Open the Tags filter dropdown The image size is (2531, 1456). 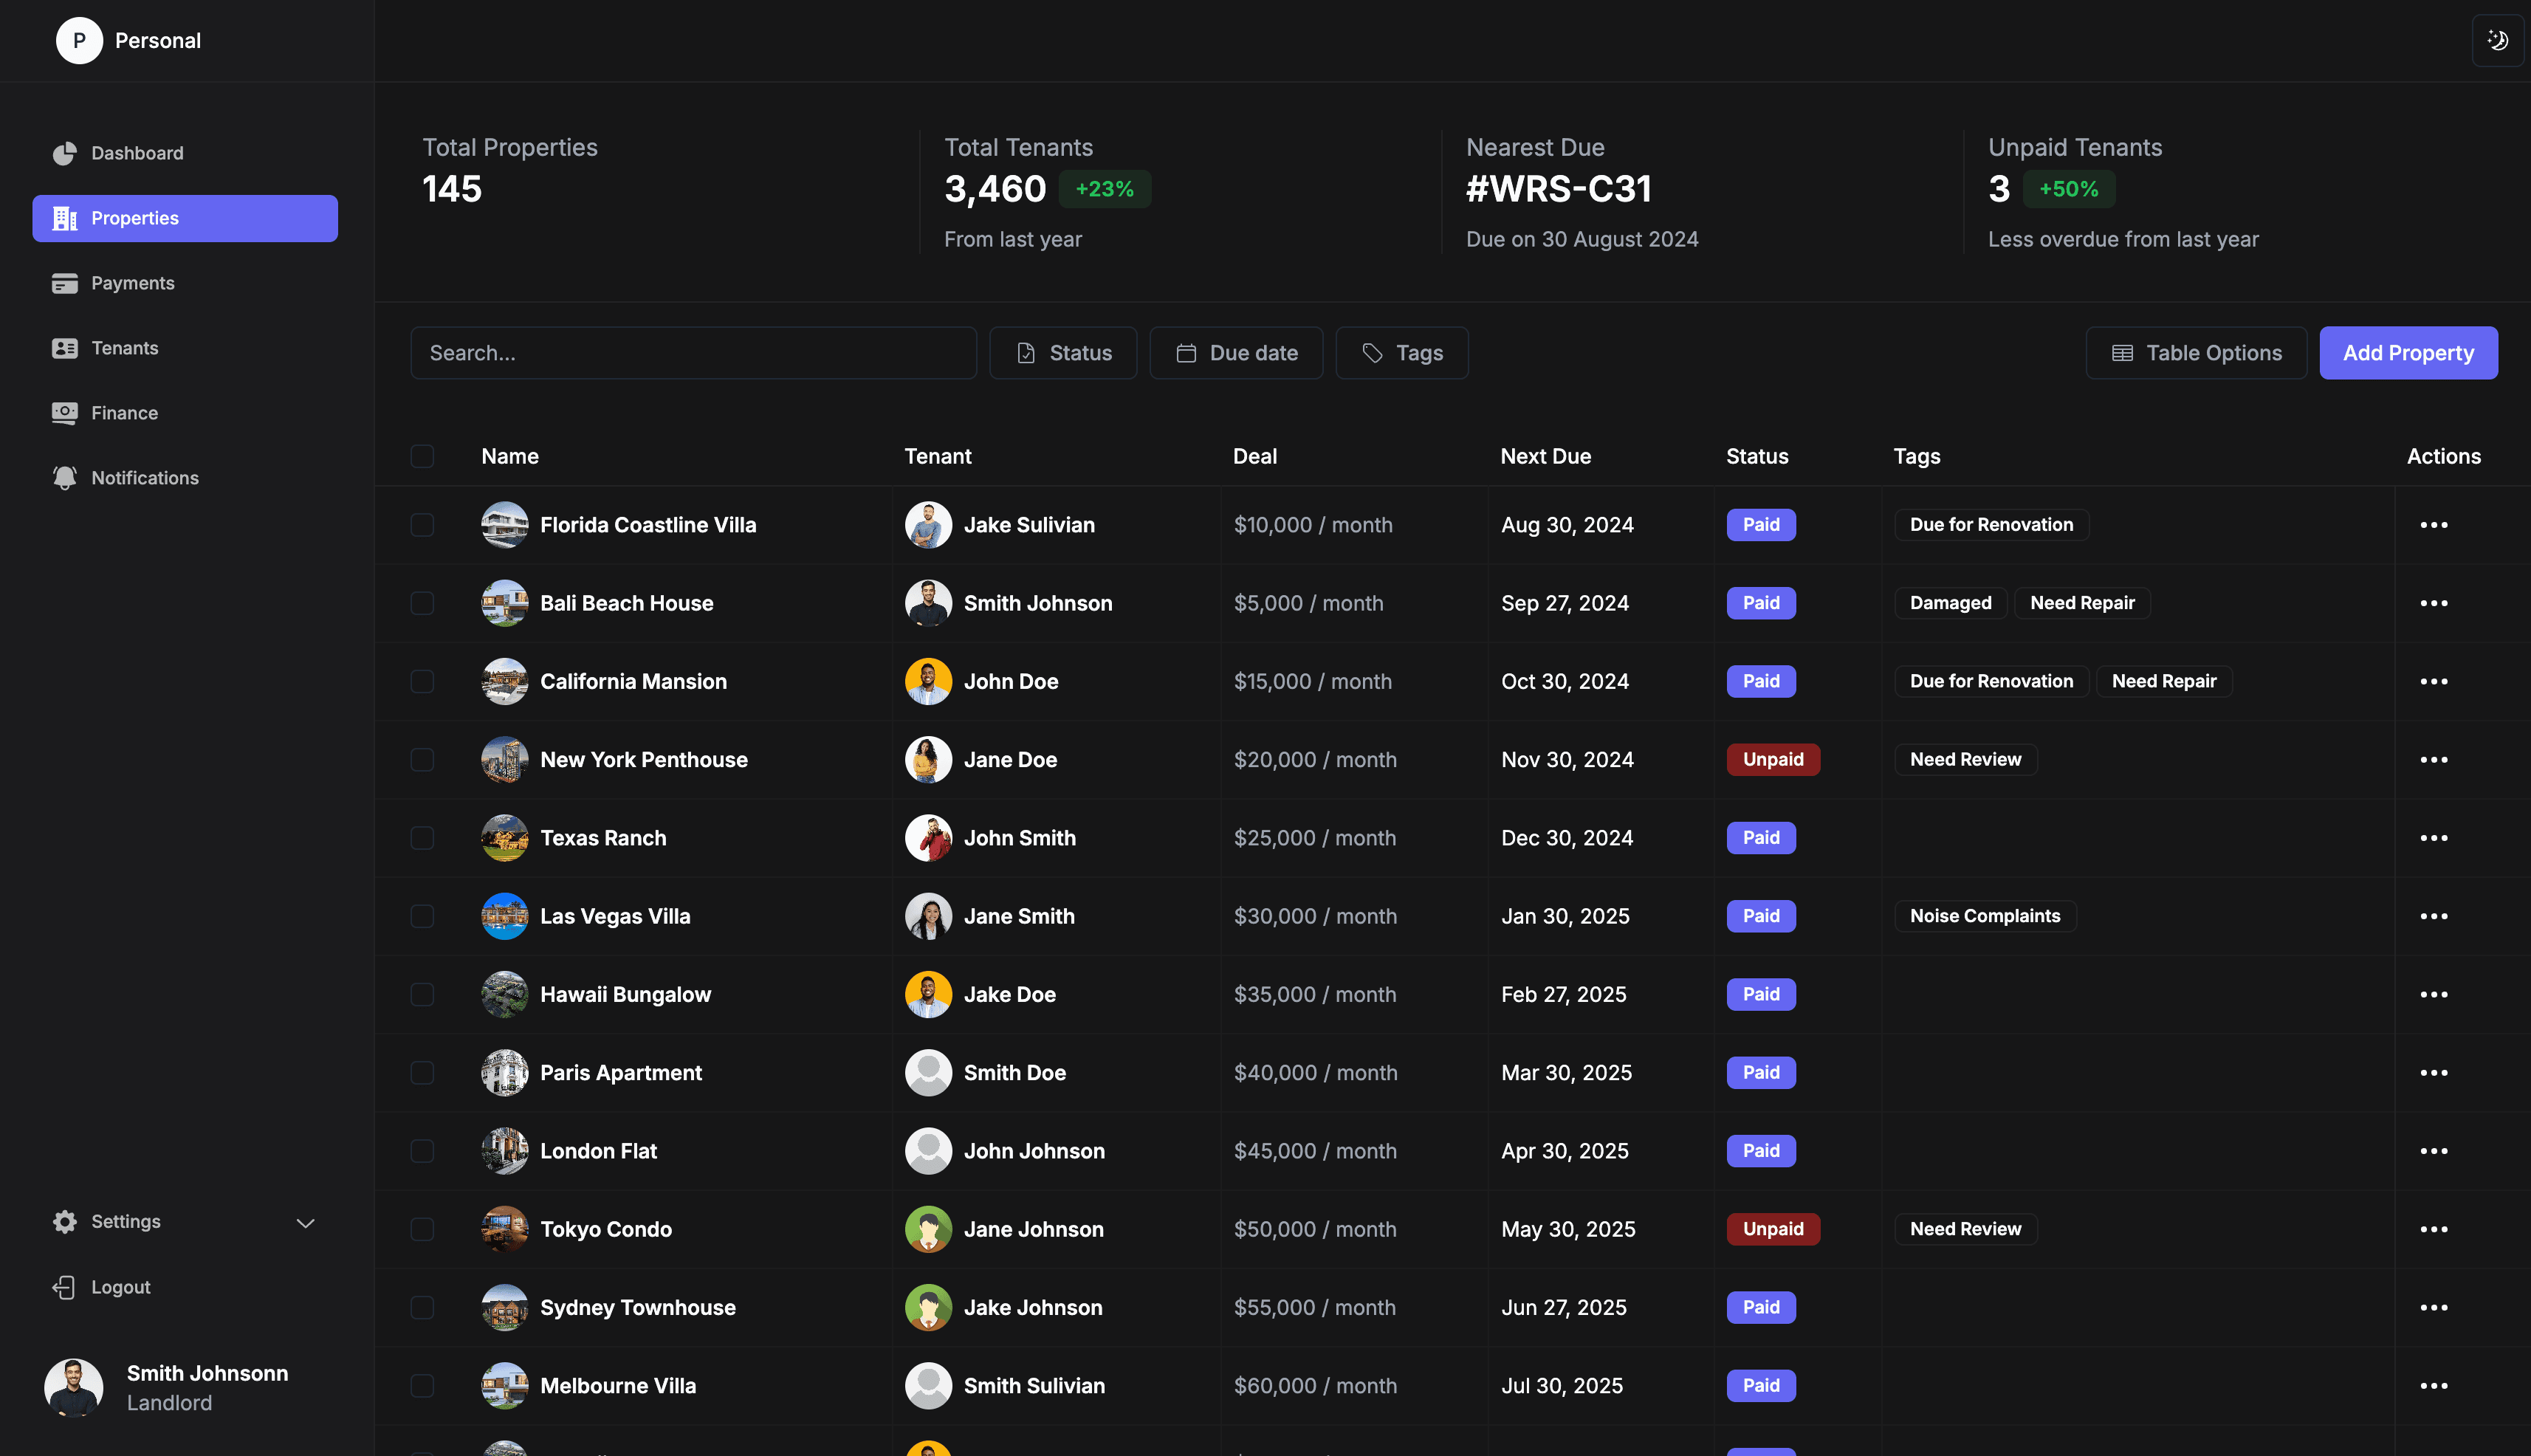1401,353
